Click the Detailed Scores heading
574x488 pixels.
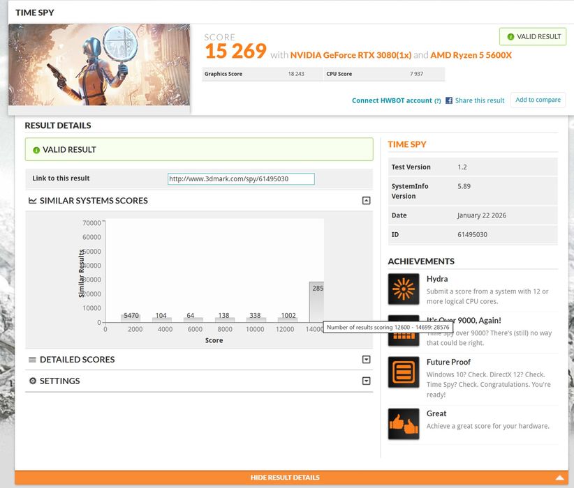(x=78, y=360)
